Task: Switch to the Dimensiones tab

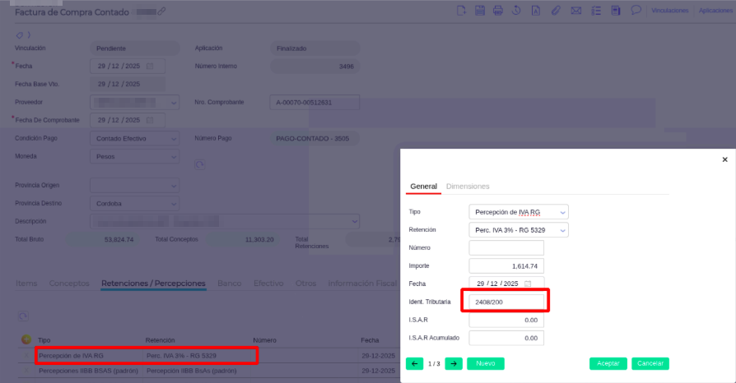Action: click(x=468, y=187)
